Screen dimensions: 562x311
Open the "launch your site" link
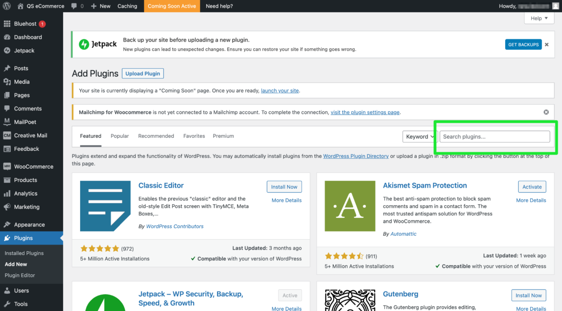point(280,90)
